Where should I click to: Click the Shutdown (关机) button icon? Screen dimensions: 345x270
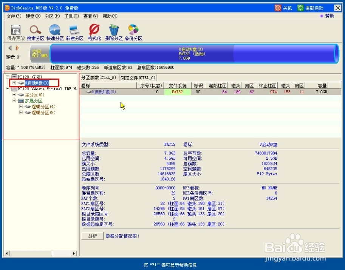pos(278,8)
